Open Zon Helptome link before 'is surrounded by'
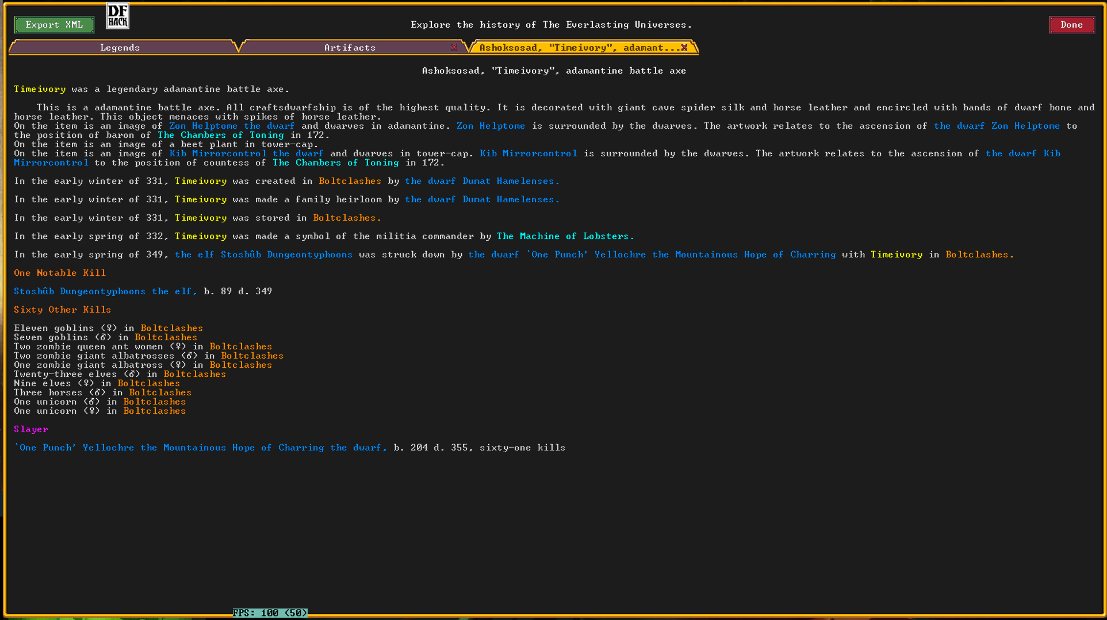Image resolution: width=1107 pixels, height=620 pixels. coord(491,126)
